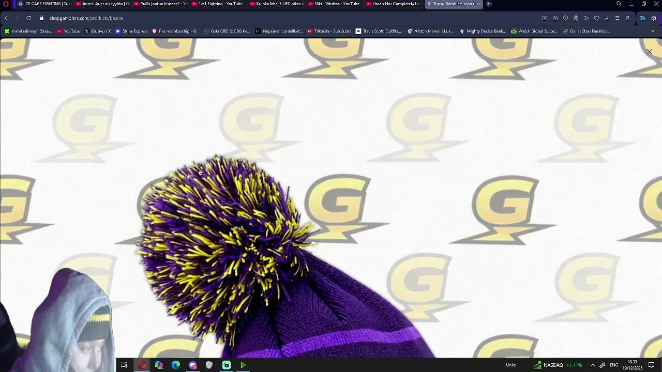Open the network tray icon

603,365
